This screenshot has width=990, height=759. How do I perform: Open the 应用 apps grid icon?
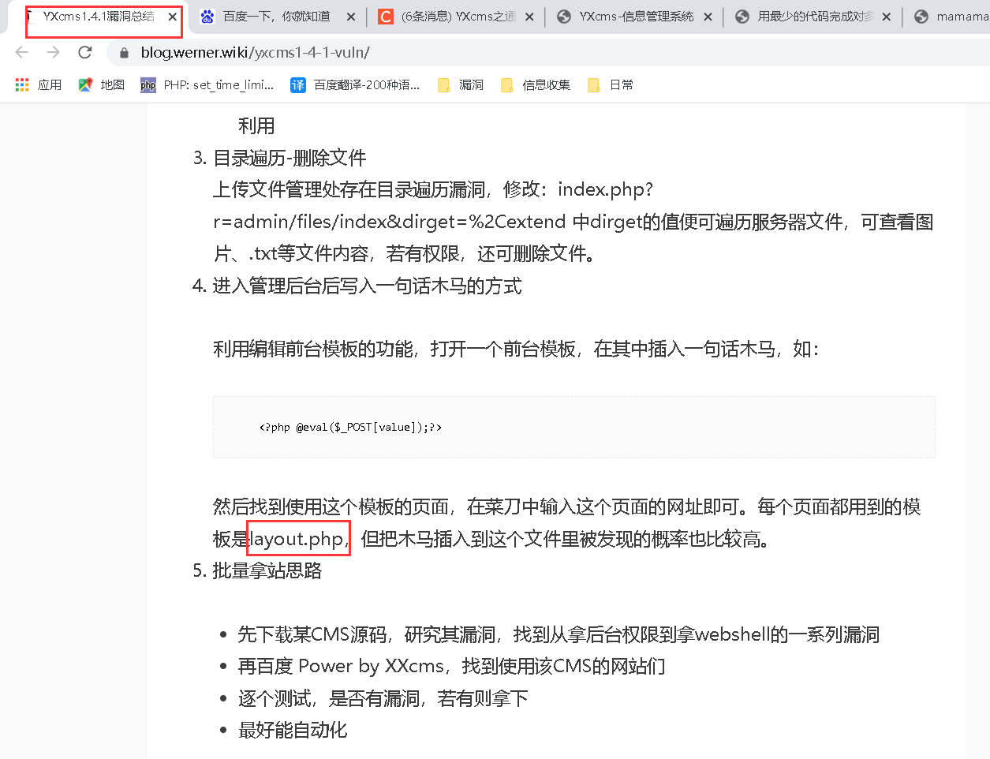(x=22, y=84)
